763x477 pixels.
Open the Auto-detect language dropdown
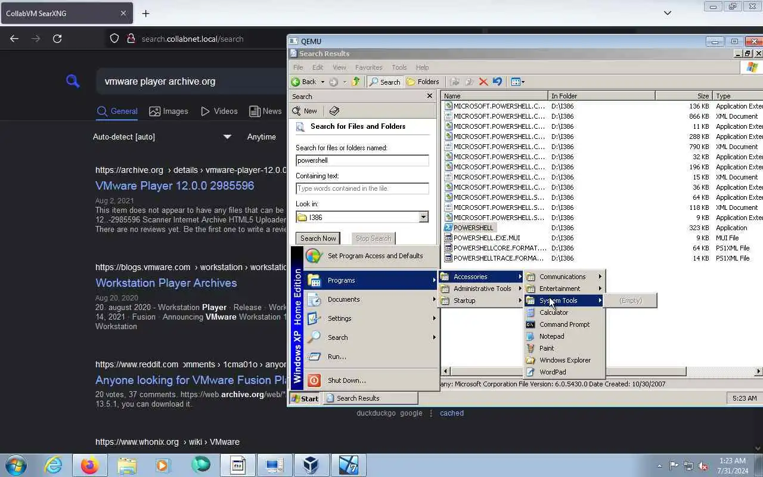[x=162, y=137]
